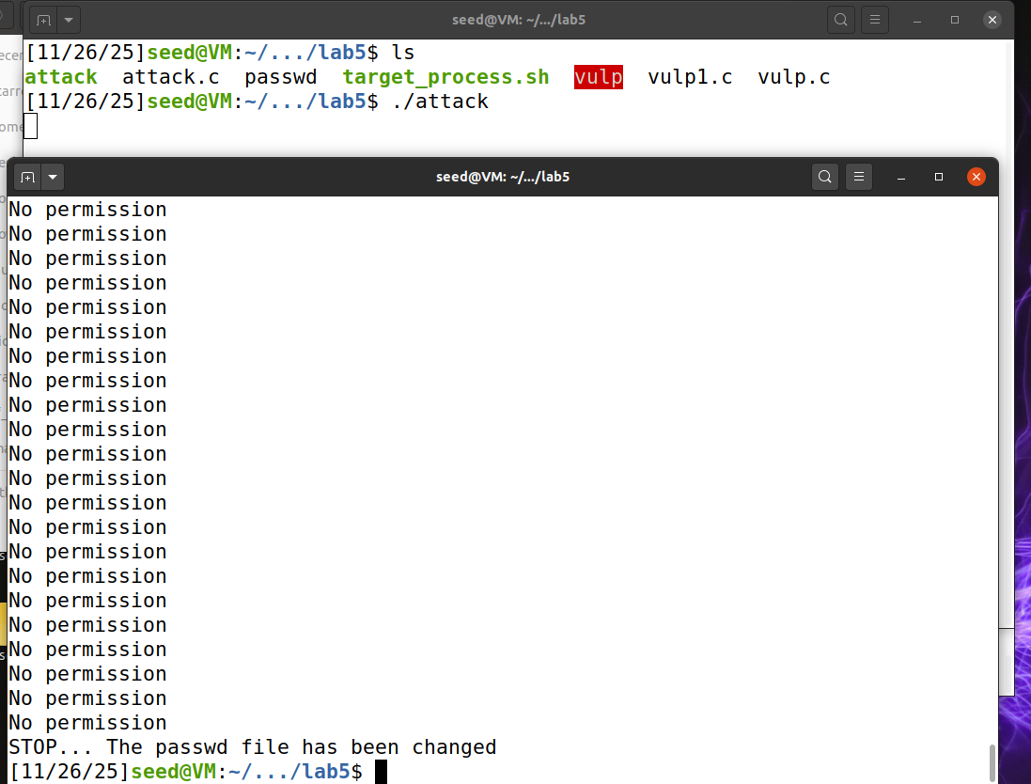
Task: Open the hamburger menu of the front terminal
Action: (859, 177)
